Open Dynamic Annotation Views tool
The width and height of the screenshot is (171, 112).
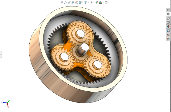click(77, 2)
